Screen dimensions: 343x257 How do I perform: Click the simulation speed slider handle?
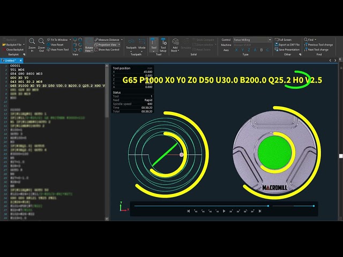click(314, 206)
